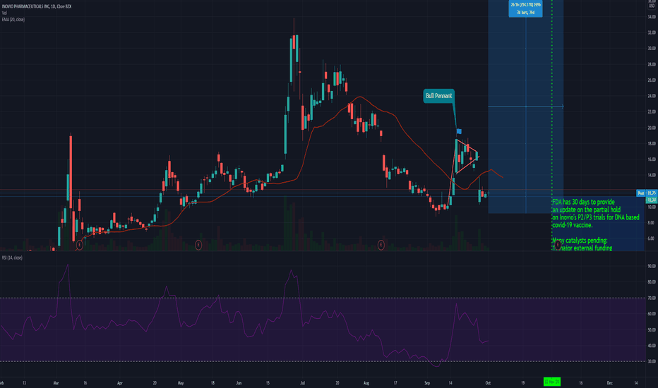Open the earnings E marker in November
Screen dimensions: 658x388
coord(558,245)
